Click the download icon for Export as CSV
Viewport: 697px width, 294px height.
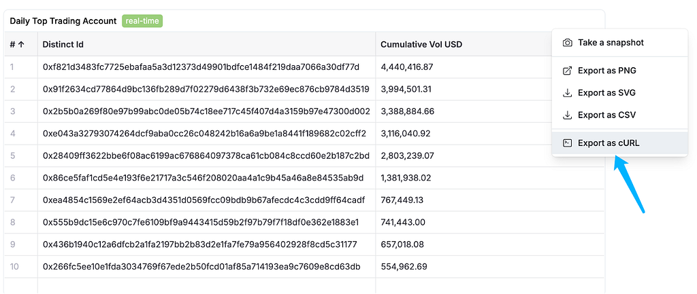pyautogui.click(x=567, y=115)
